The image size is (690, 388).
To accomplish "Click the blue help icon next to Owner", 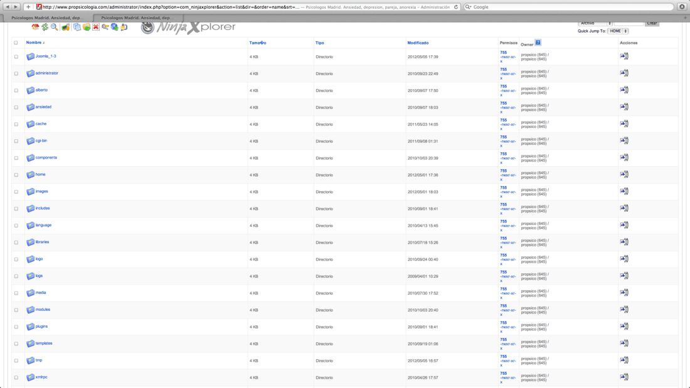I will (x=538, y=43).
